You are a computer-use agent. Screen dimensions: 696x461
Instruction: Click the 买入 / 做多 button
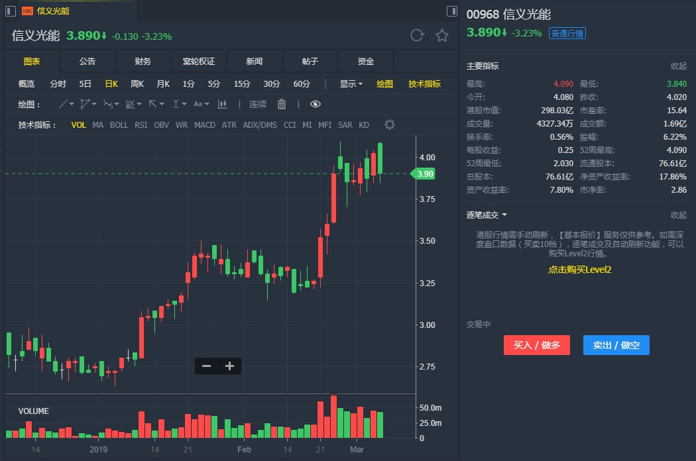click(537, 345)
